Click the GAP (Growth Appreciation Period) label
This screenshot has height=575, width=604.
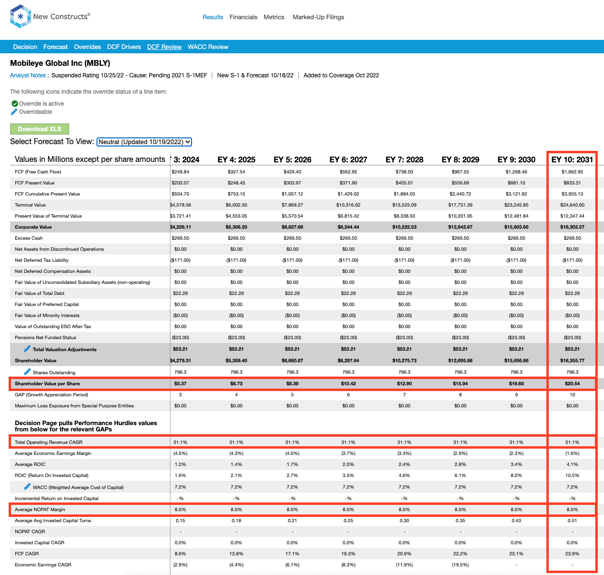pos(51,395)
